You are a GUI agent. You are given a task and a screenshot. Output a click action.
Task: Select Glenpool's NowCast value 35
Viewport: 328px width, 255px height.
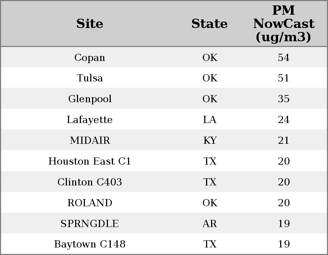(283, 99)
